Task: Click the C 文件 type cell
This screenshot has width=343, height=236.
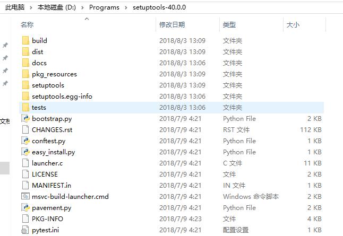Action: point(233,163)
